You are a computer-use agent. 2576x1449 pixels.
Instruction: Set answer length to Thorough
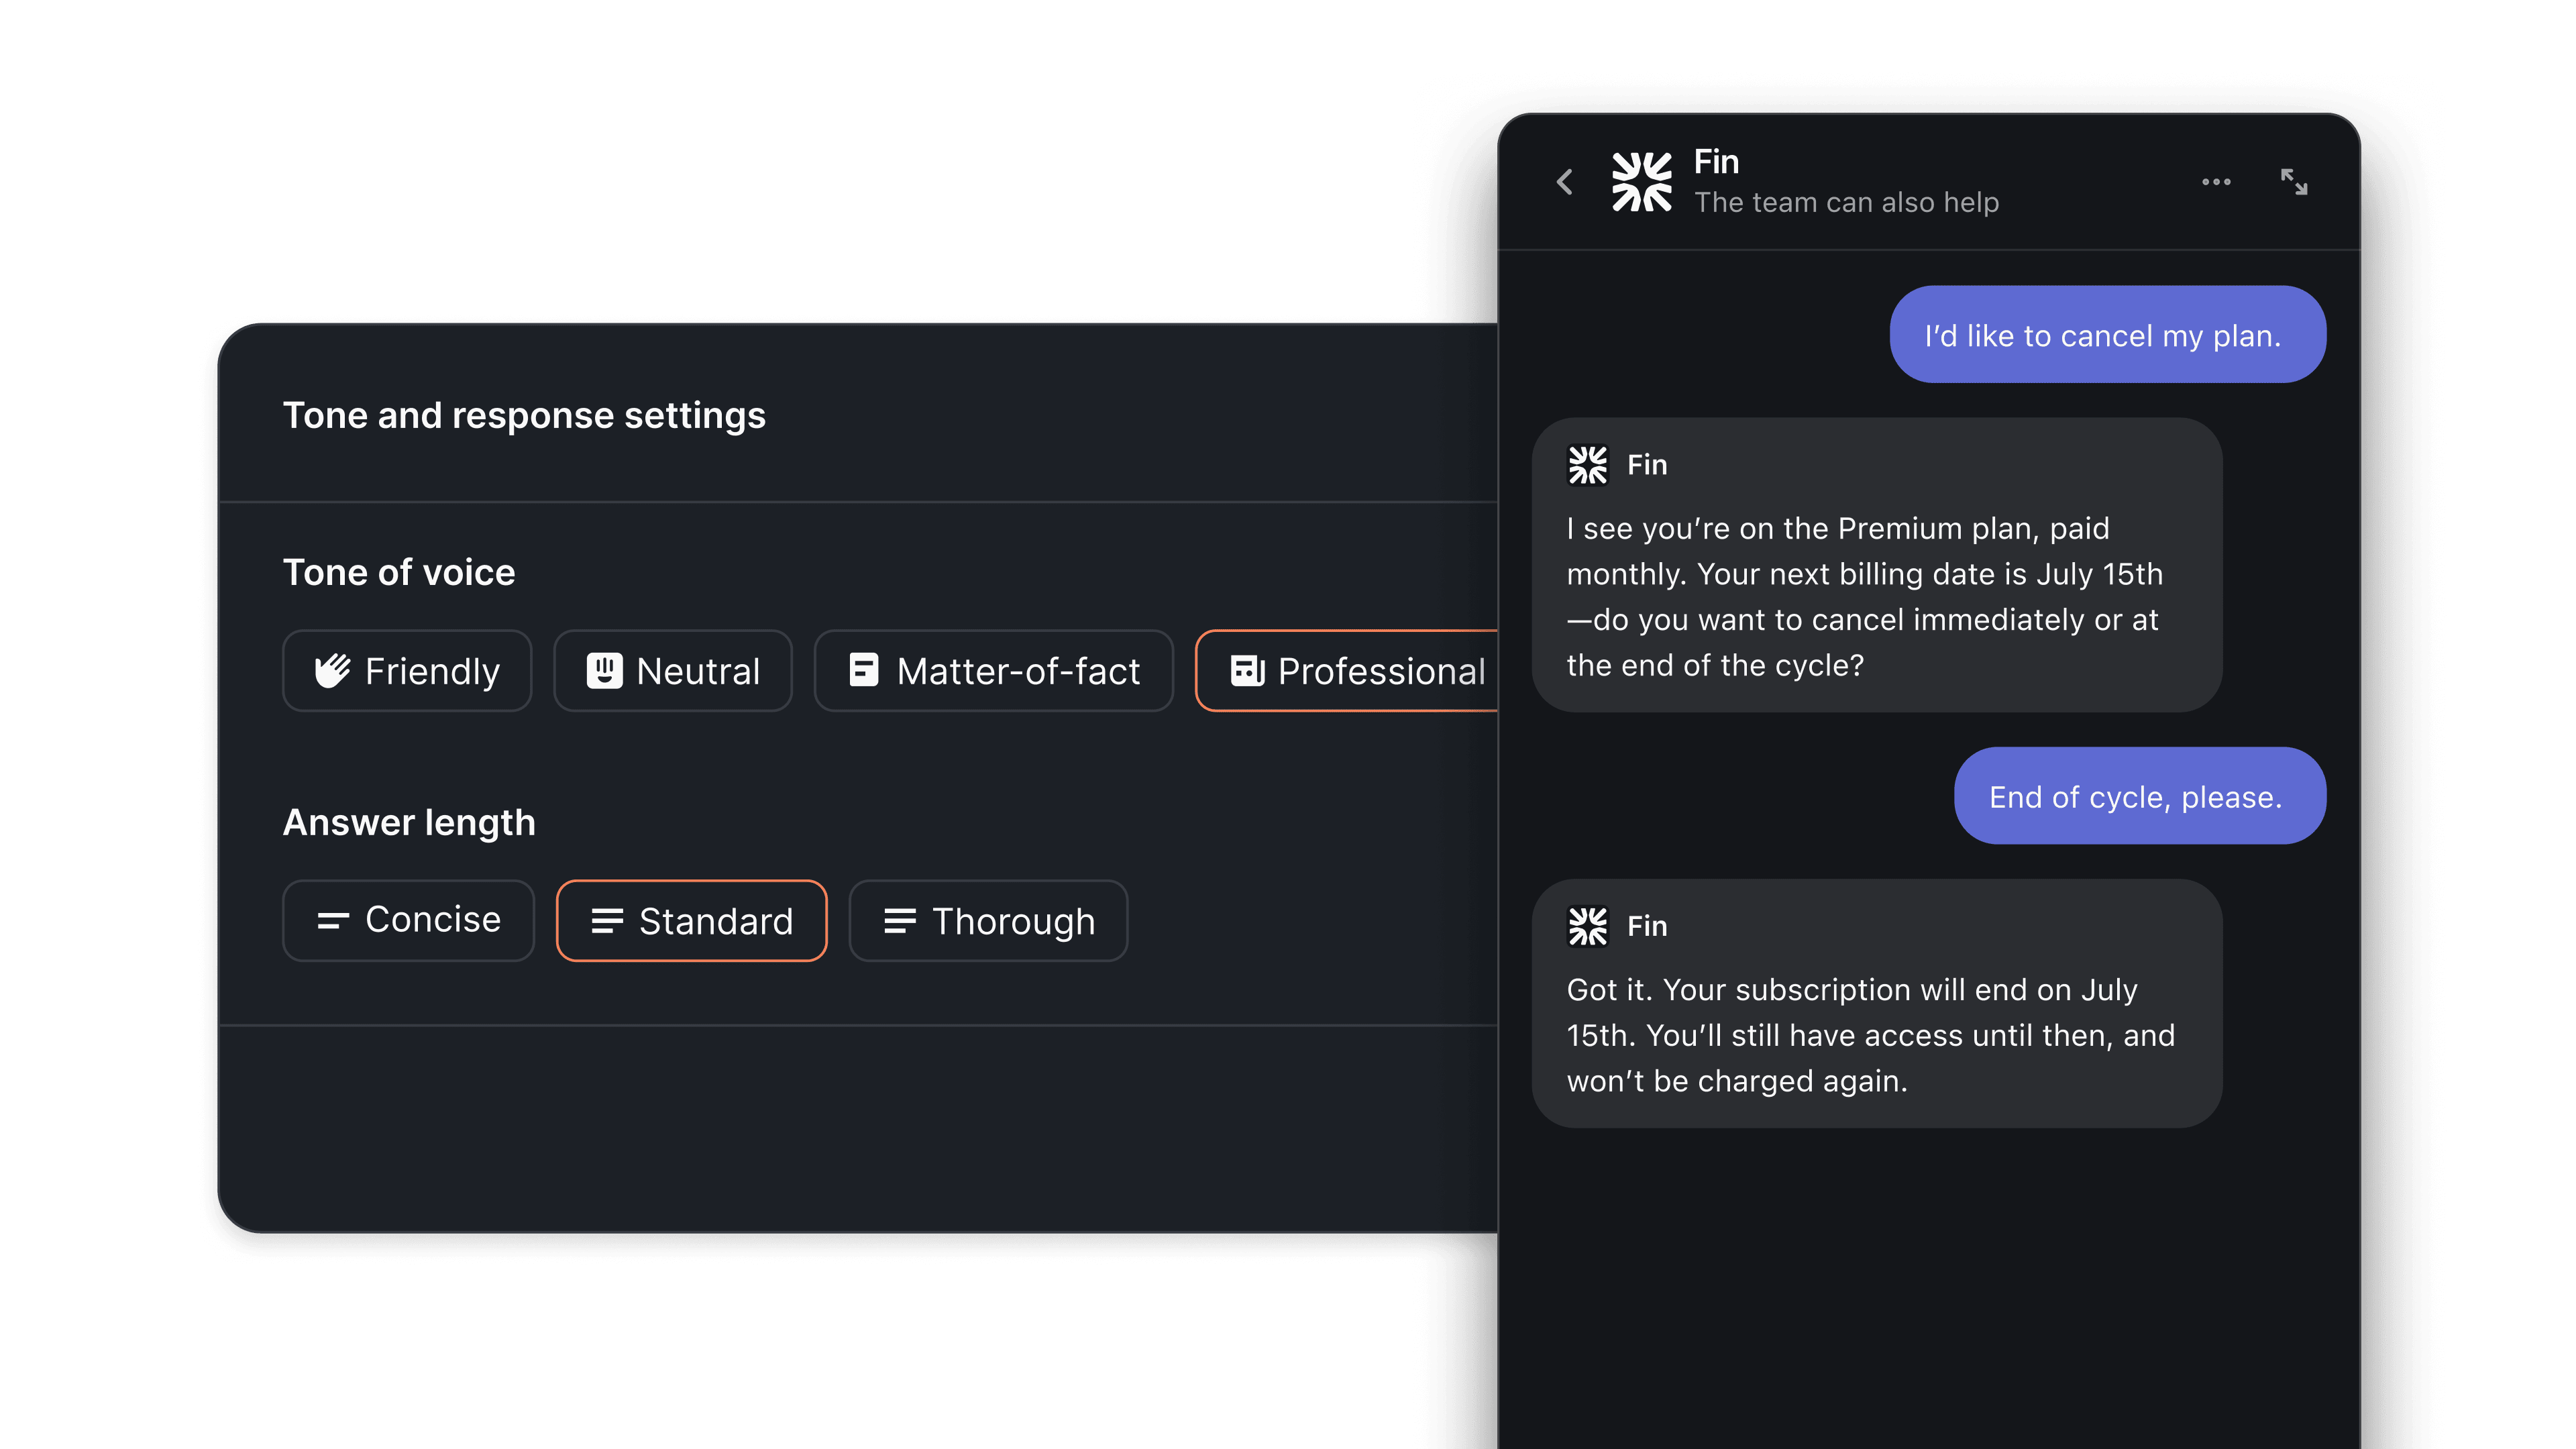988,921
